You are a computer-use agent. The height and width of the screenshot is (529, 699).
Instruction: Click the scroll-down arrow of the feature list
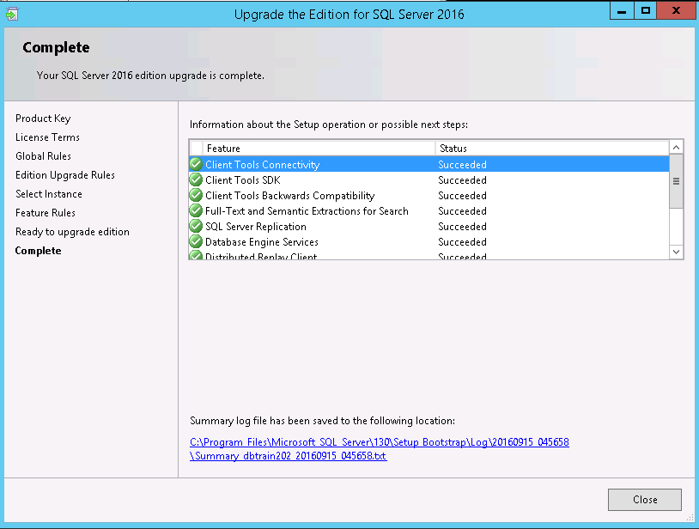pos(676,251)
